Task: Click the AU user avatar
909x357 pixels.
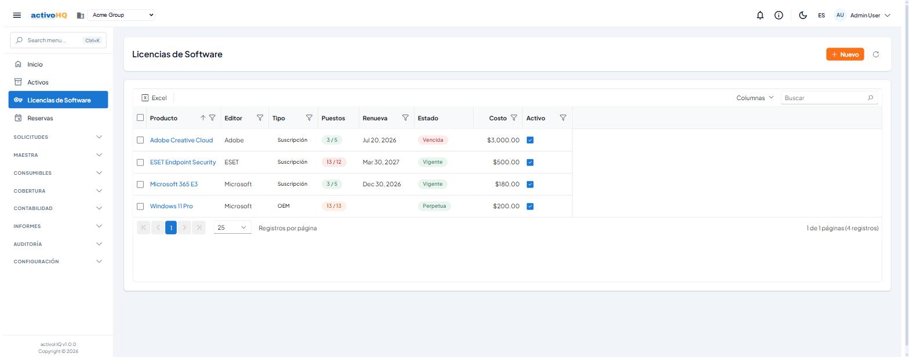Action: [x=840, y=15]
